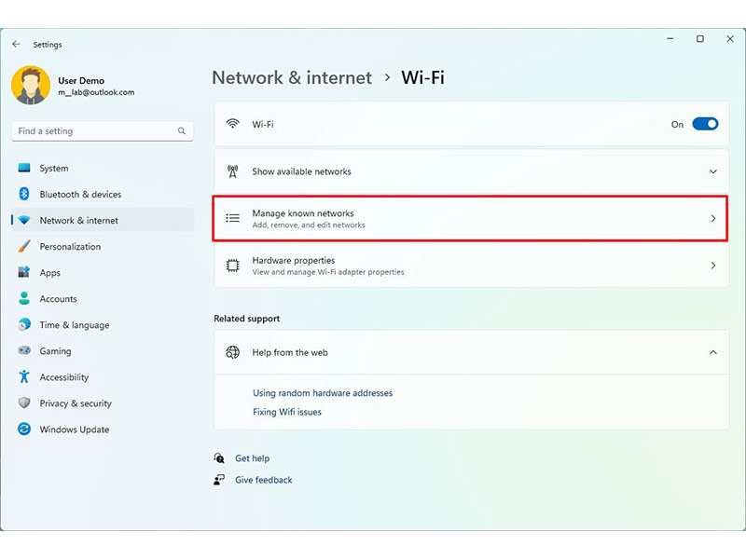Click the Windows Update sync icon

point(24,429)
